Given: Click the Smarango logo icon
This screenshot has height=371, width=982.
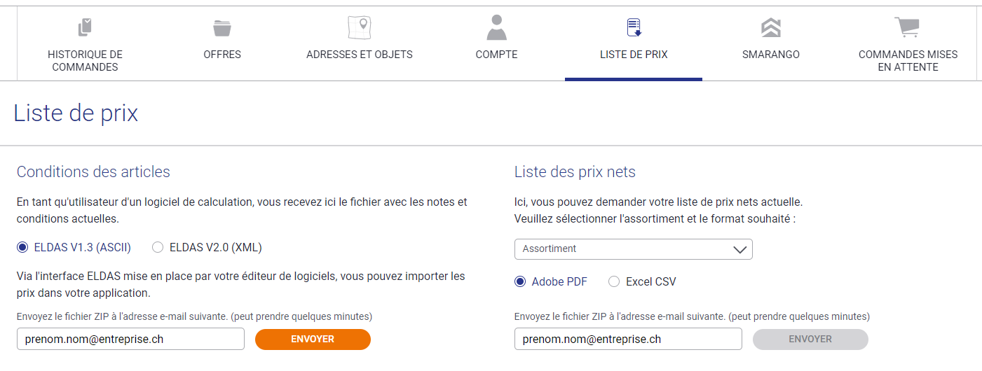Looking at the screenshot, I should coord(771,28).
